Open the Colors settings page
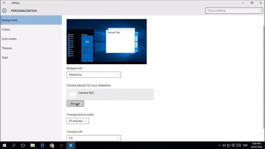Image resolution: width=265 pixels, height=149 pixels. [x=31, y=29]
